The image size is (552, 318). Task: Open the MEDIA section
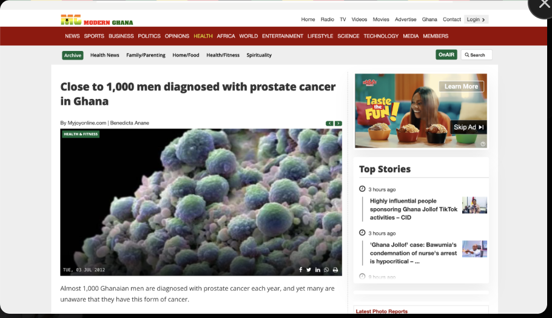coord(411,36)
